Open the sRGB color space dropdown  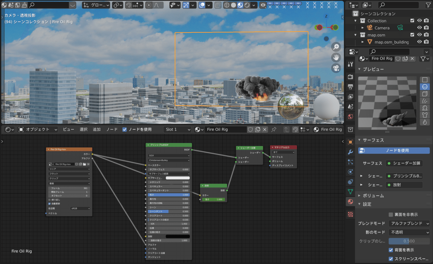pyautogui.click(x=80, y=208)
